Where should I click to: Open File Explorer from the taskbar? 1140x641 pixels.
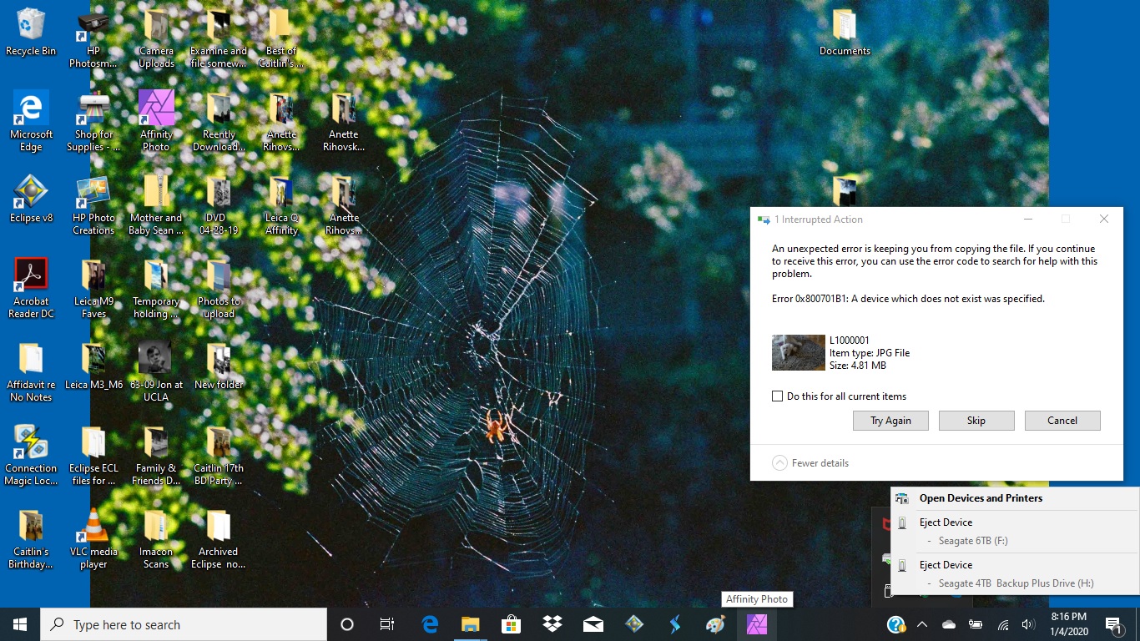[471, 624]
